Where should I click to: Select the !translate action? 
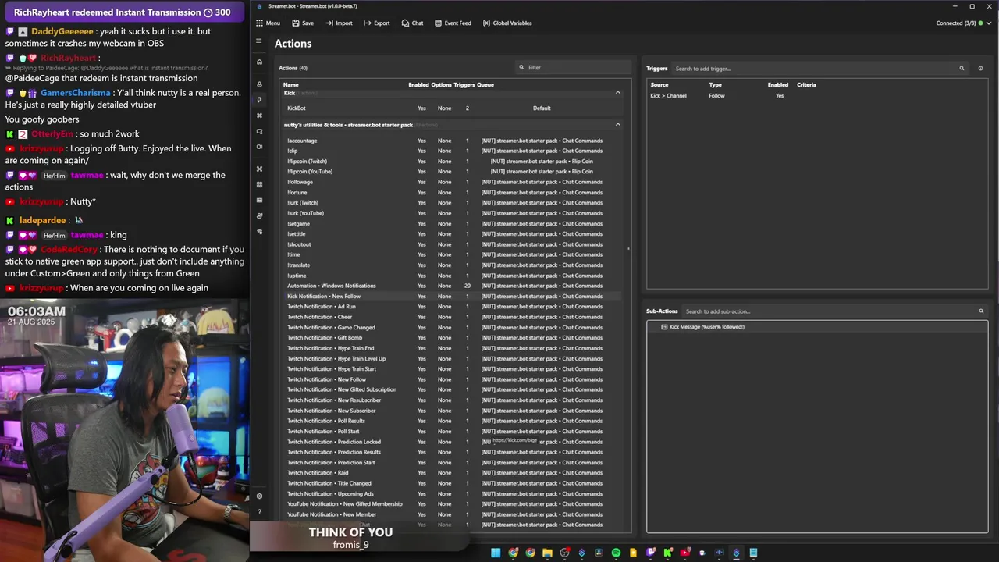click(x=453, y=265)
